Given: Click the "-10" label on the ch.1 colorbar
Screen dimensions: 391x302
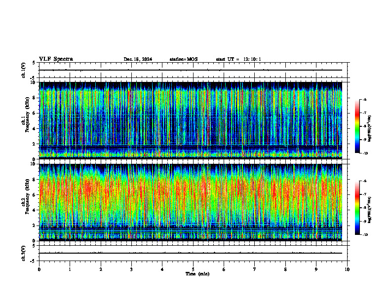Looking at the screenshot, I should click(365, 153).
